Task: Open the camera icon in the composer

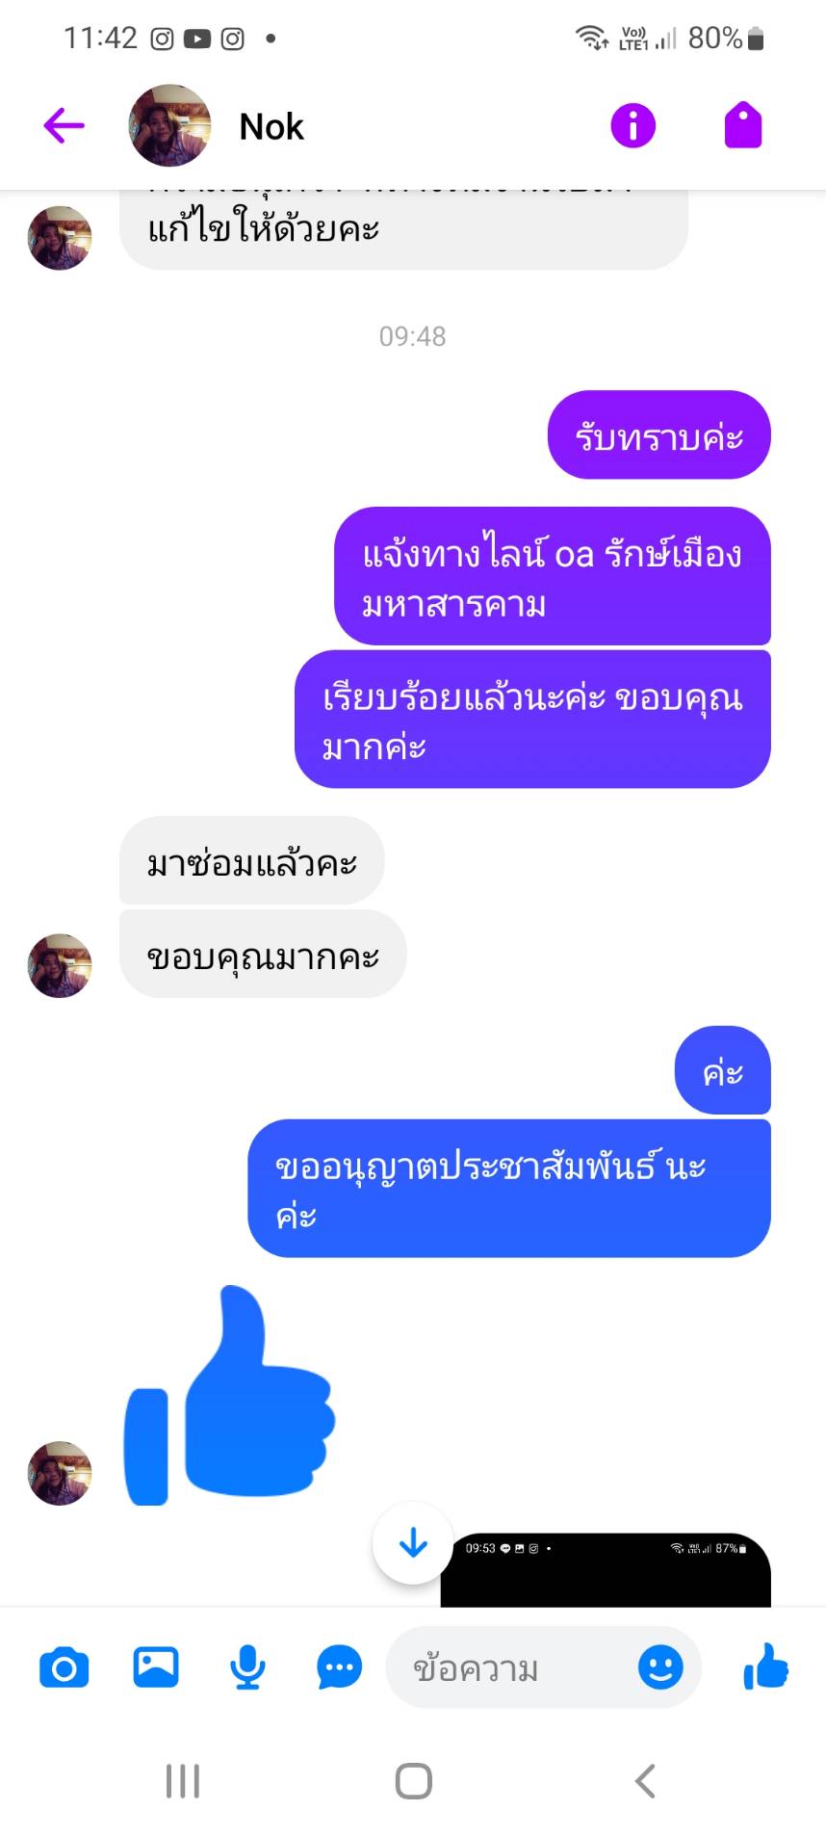Action: click(65, 1666)
